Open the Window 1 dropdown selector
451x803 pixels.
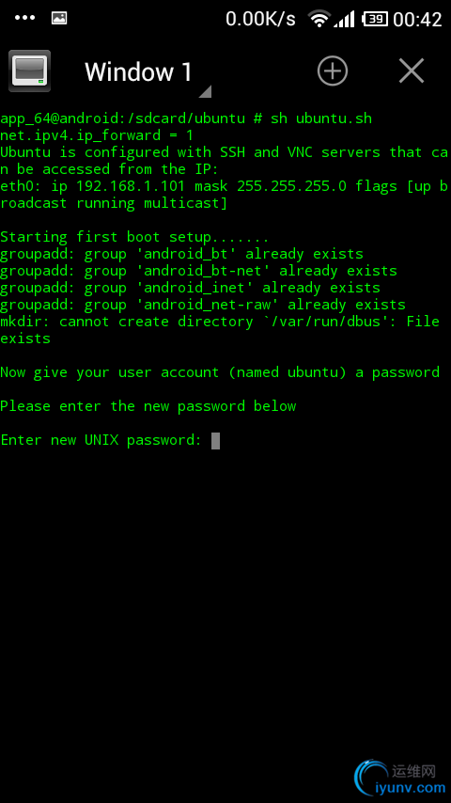point(138,71)
